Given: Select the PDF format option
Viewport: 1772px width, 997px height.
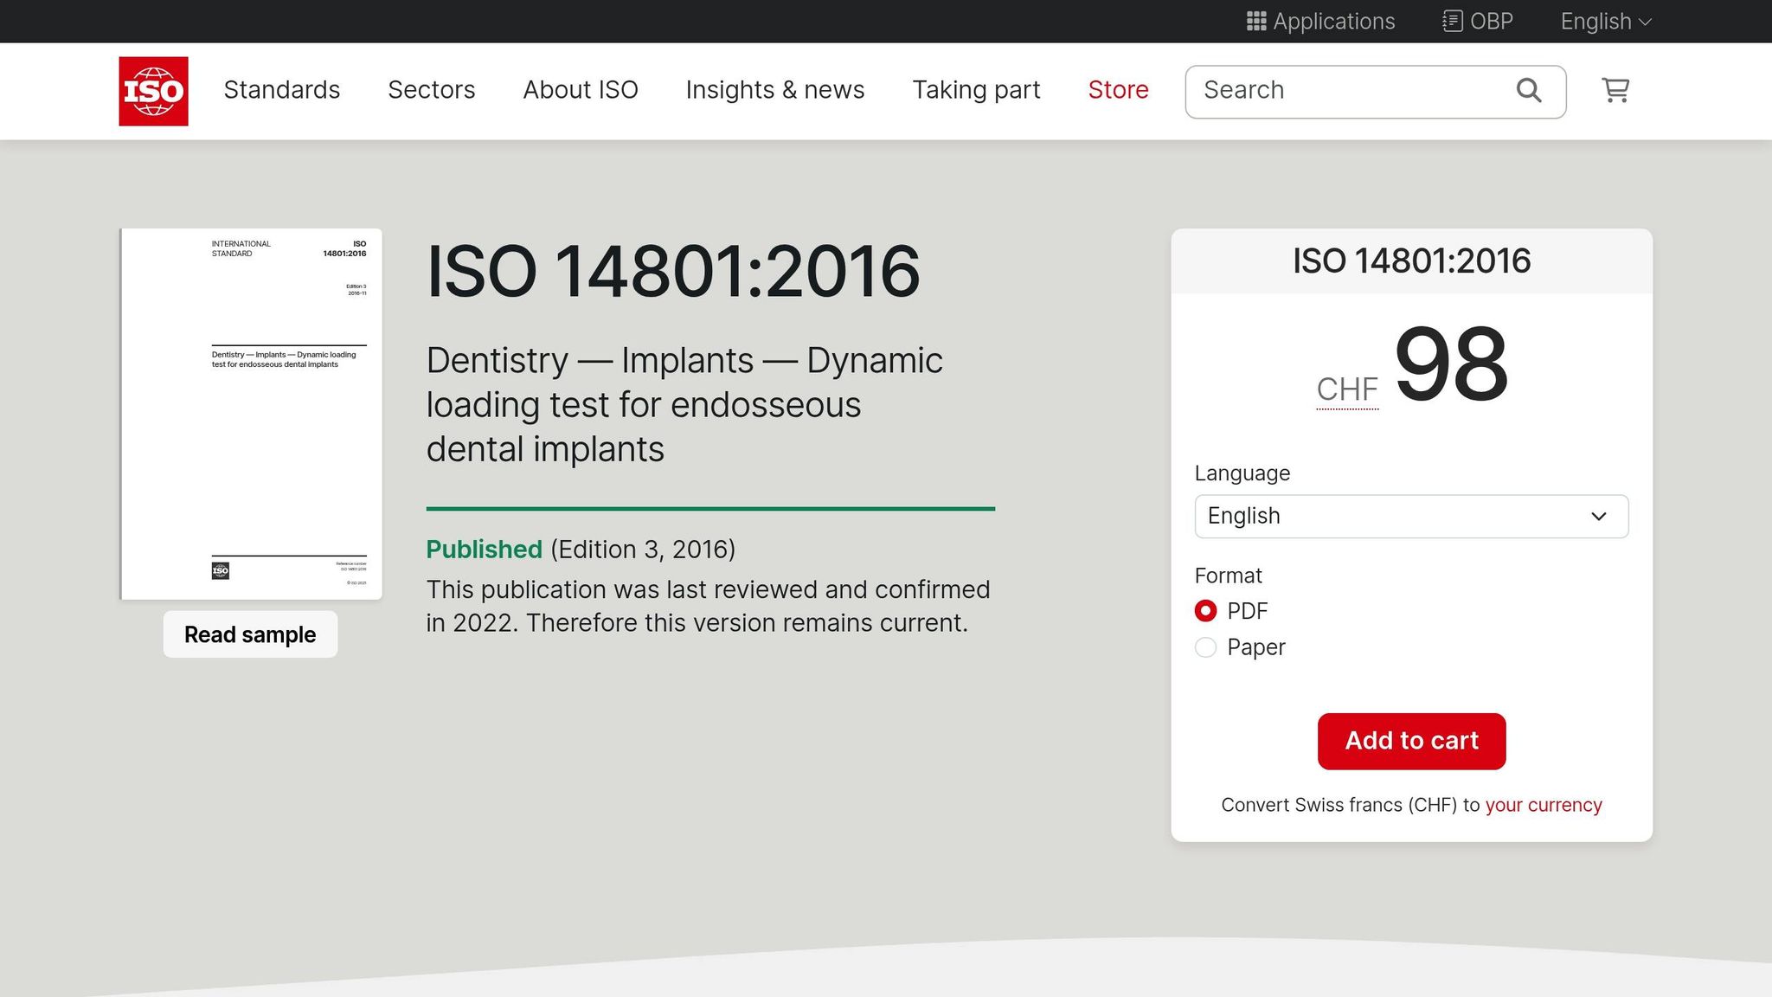Looking at the screenshot, I should 1205,610.
